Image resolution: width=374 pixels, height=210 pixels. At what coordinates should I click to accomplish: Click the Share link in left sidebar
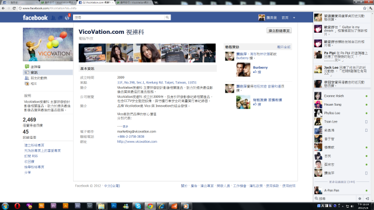(27, 173)
